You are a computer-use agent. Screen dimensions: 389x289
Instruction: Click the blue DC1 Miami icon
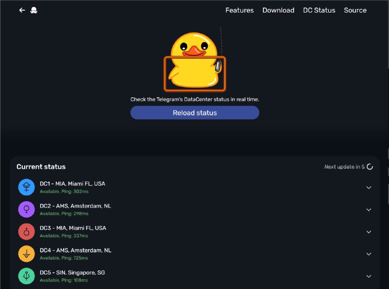point(27,187)
